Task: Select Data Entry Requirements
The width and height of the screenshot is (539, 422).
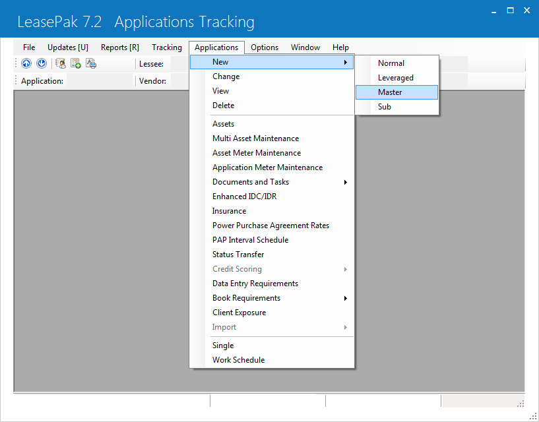Action: (272, 284)
